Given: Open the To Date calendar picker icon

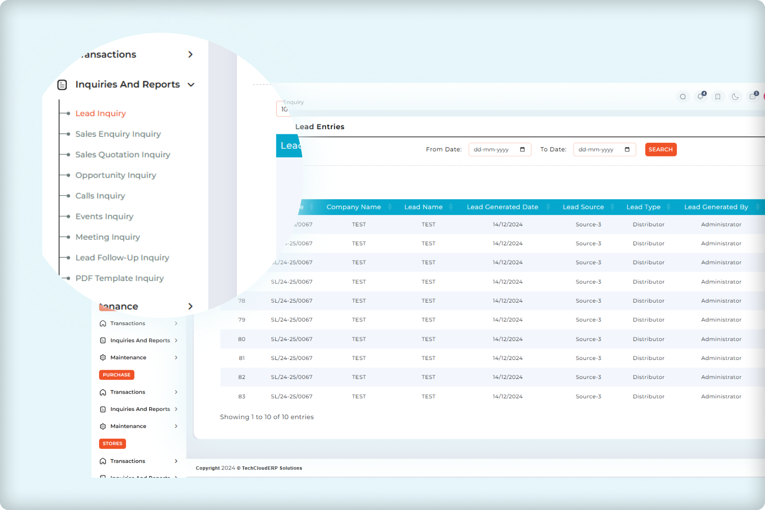Looking at the screenshot, I should point(628,149).
